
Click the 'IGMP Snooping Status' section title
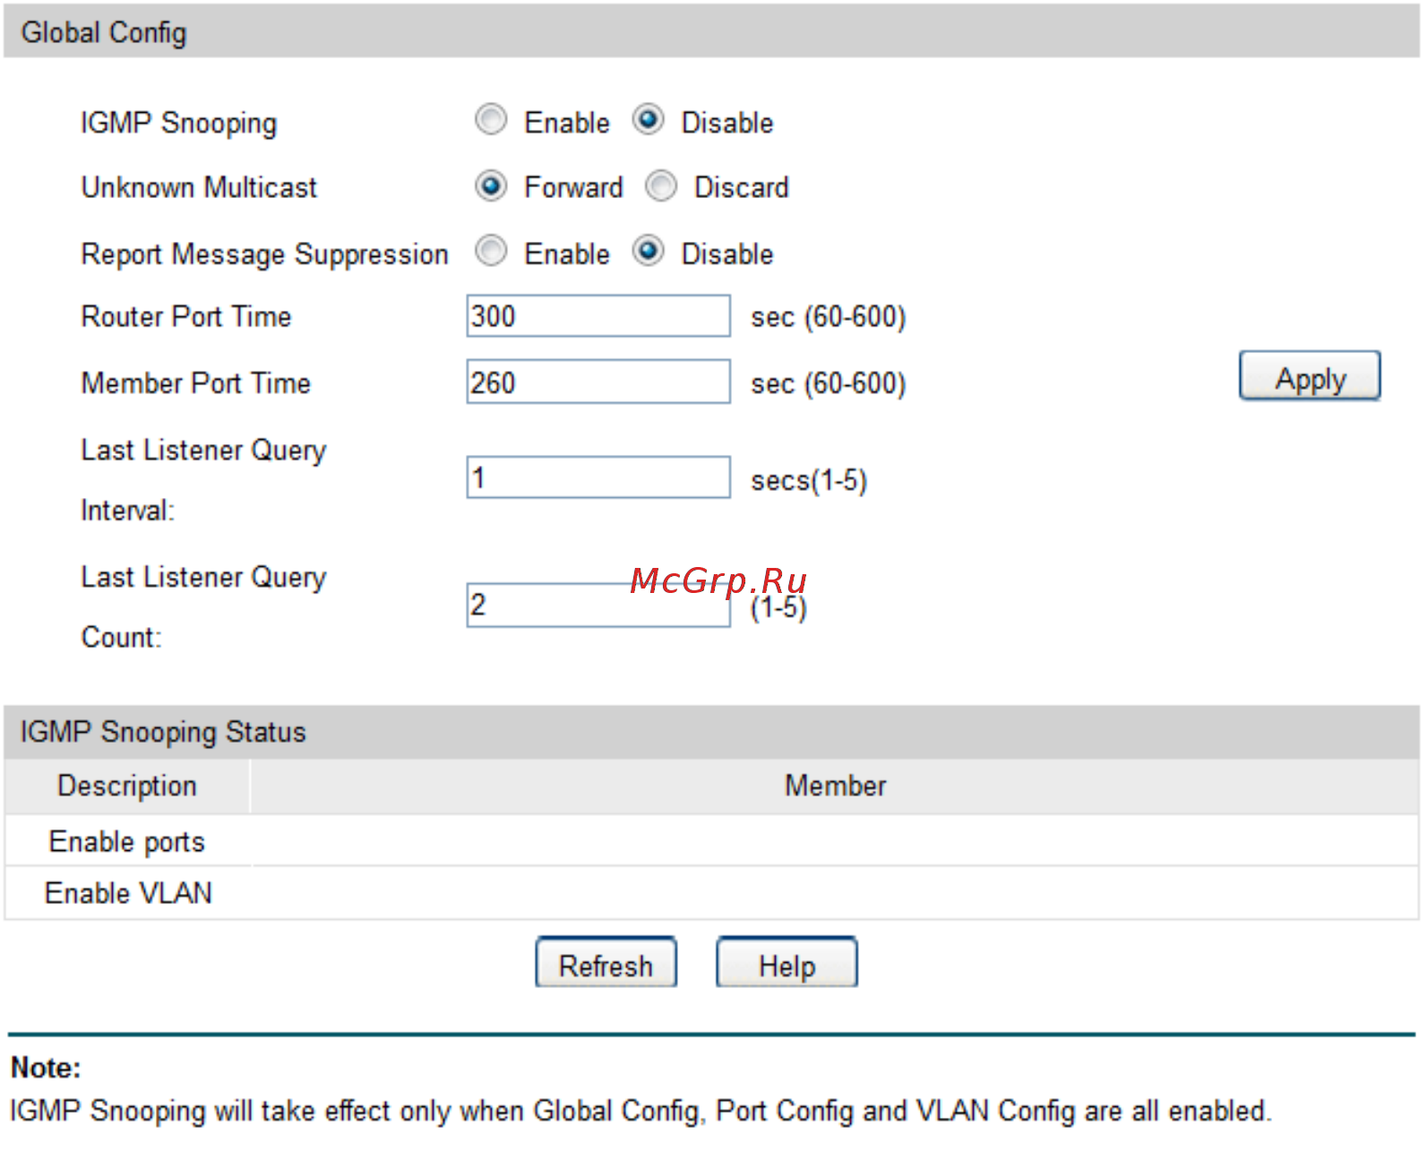163,732
